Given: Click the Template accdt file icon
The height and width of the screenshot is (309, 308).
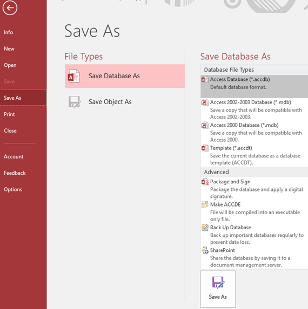Looking at the screenshot, I should click(x=205, y=148).
